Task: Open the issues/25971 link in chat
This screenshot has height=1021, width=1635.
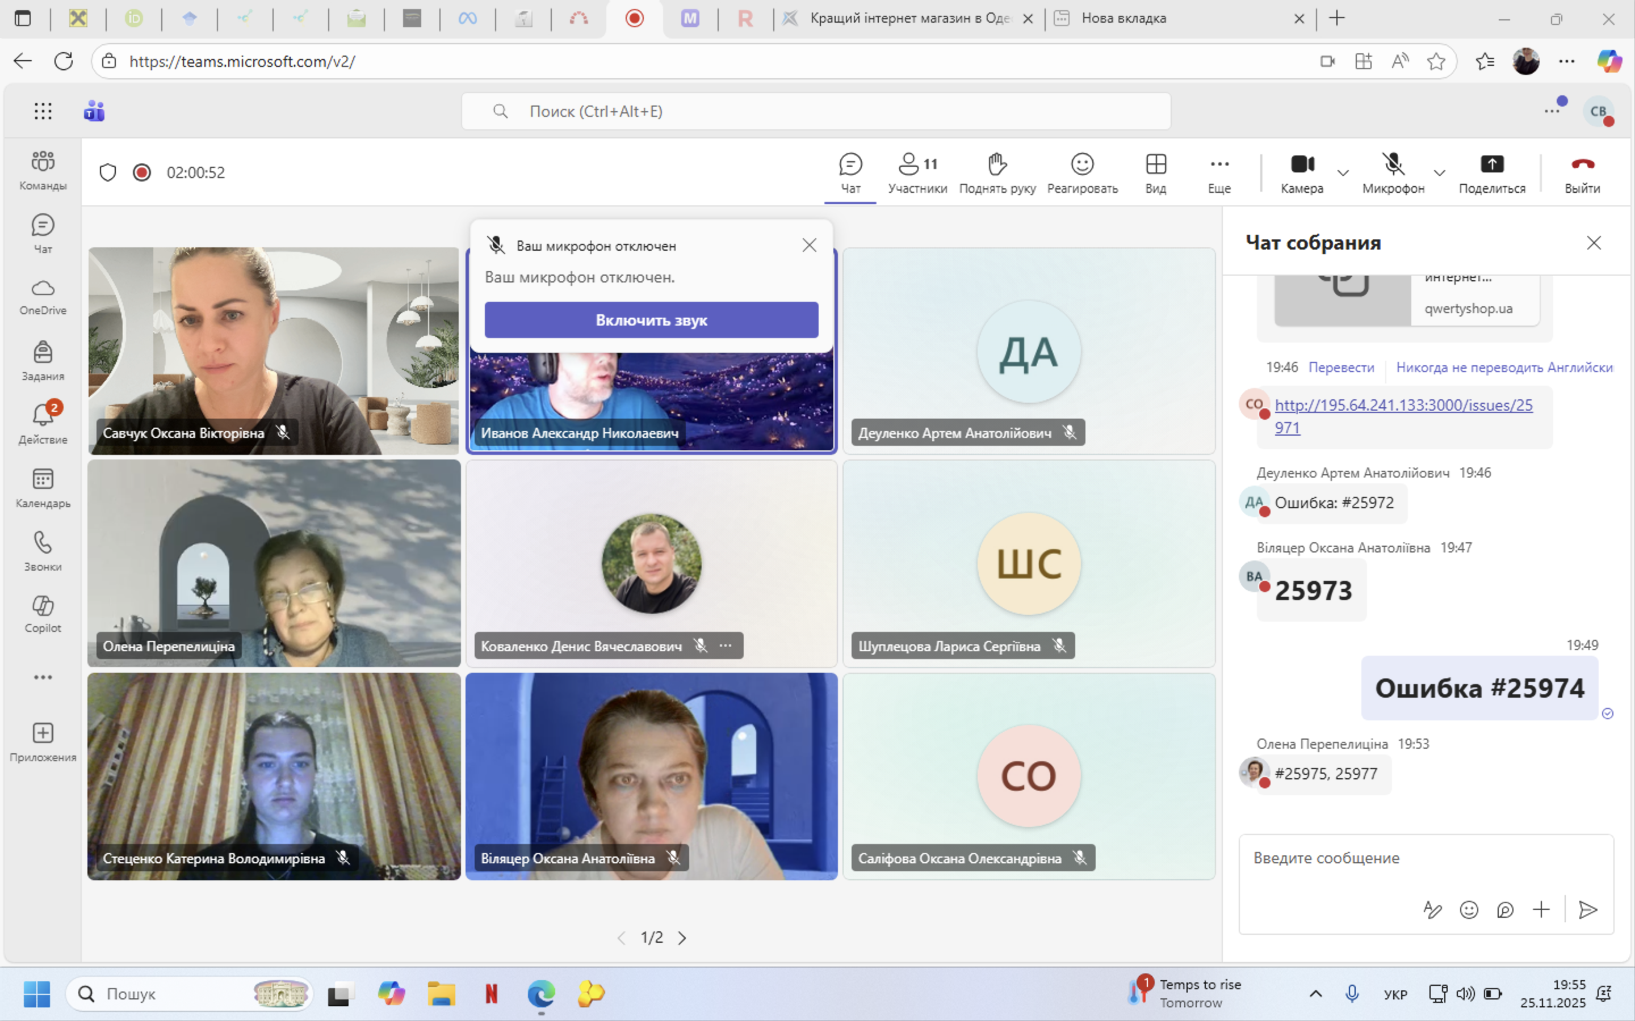Action: point(1403,405)
